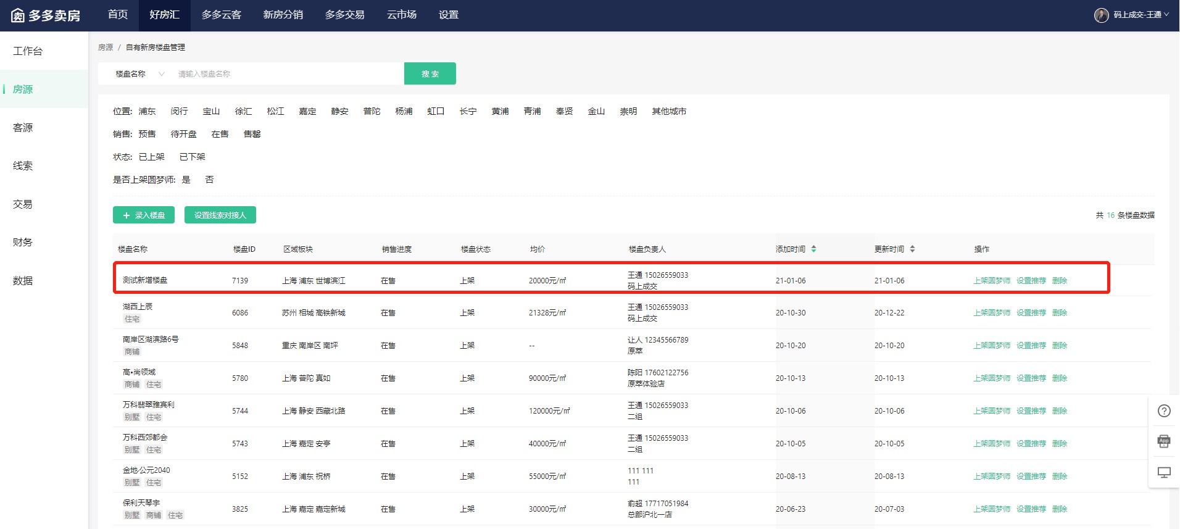1180x529 pixels.
Task: Filter location by 其他城市
Action: pyautogui.click(x=669, y=111)
